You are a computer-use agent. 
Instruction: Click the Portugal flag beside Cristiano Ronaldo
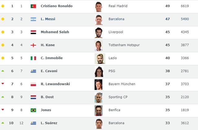[33, 6]
